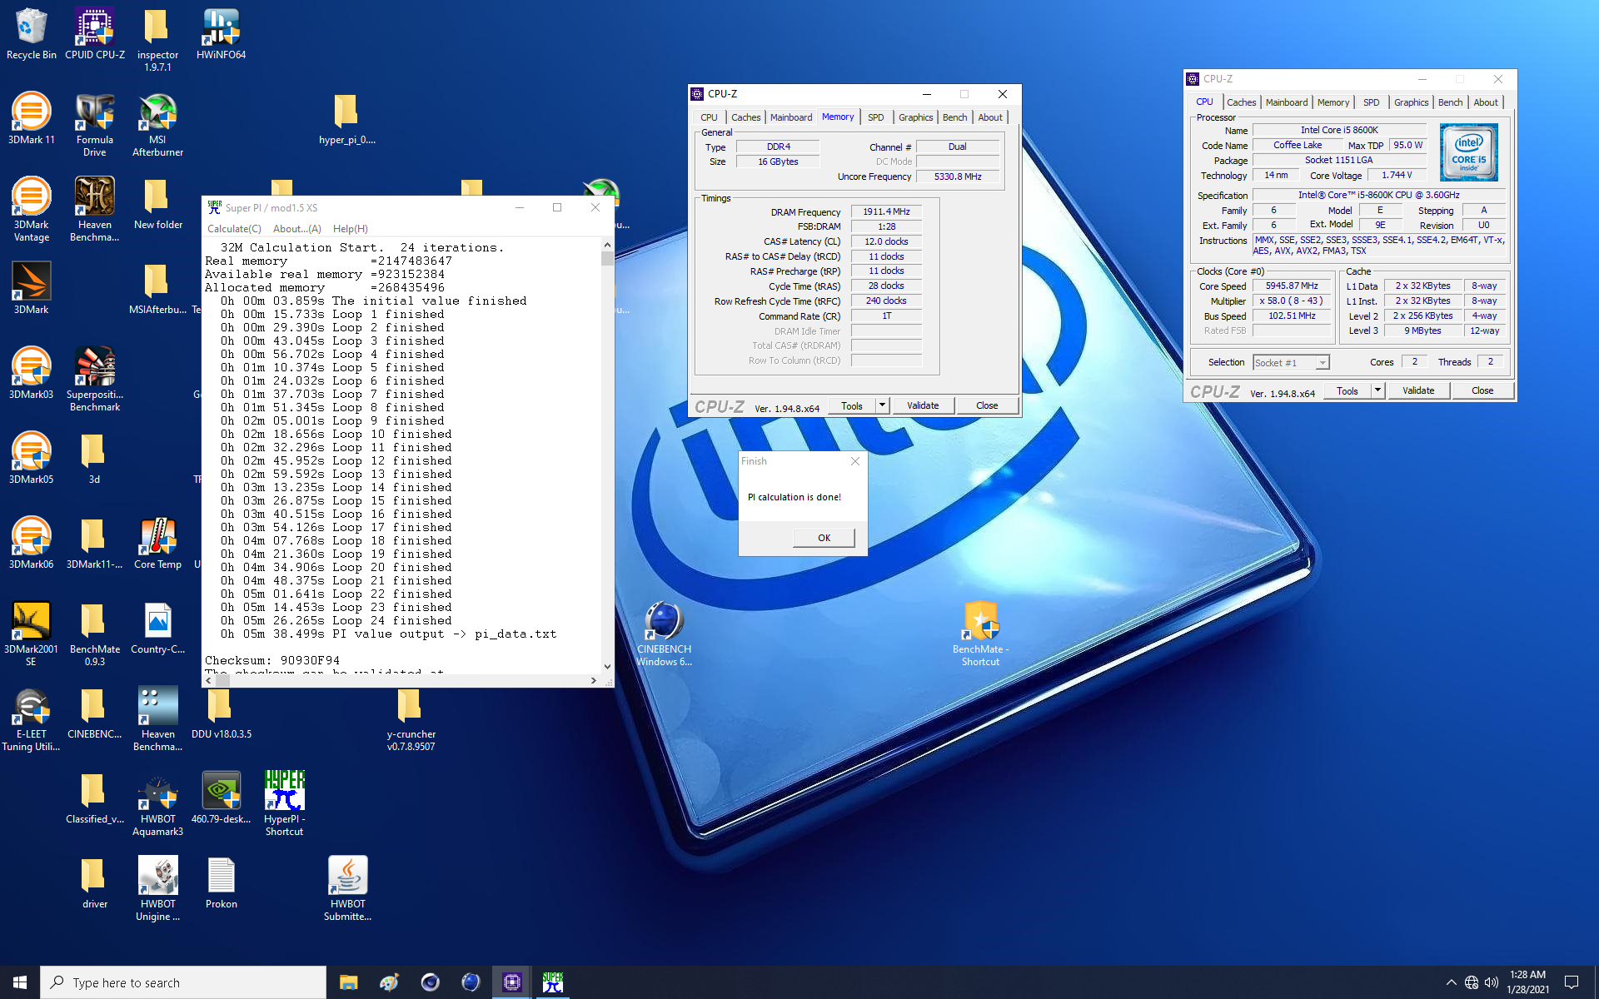This screenshot has width=1599, height=999.
Task: Open Formula Drive desktop icon
Action: (95, 125)
